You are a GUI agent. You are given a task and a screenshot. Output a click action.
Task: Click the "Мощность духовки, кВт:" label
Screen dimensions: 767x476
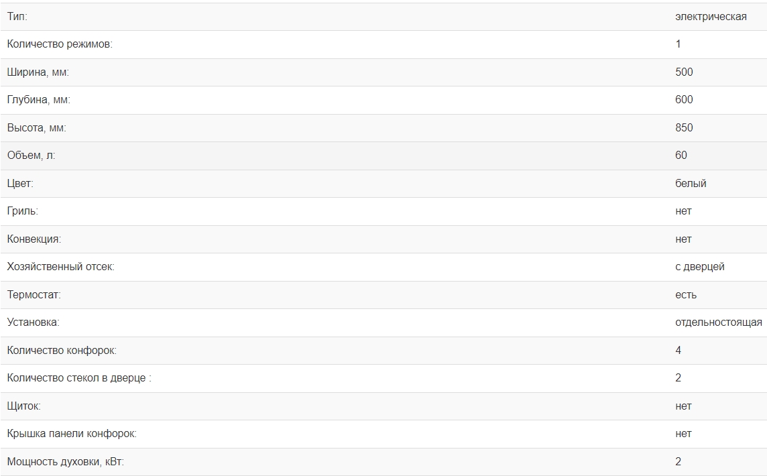click(66, 462)
